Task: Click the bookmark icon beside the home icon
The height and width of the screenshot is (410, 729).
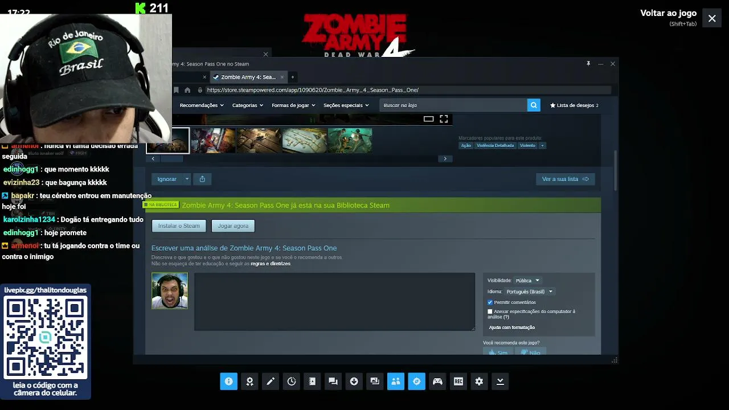Action: (x=177, y=90)
